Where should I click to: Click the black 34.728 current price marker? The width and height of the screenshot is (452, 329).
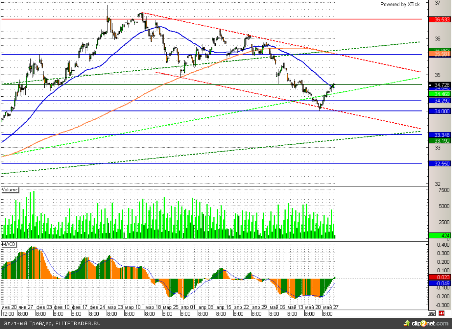[x=439, y=85]
